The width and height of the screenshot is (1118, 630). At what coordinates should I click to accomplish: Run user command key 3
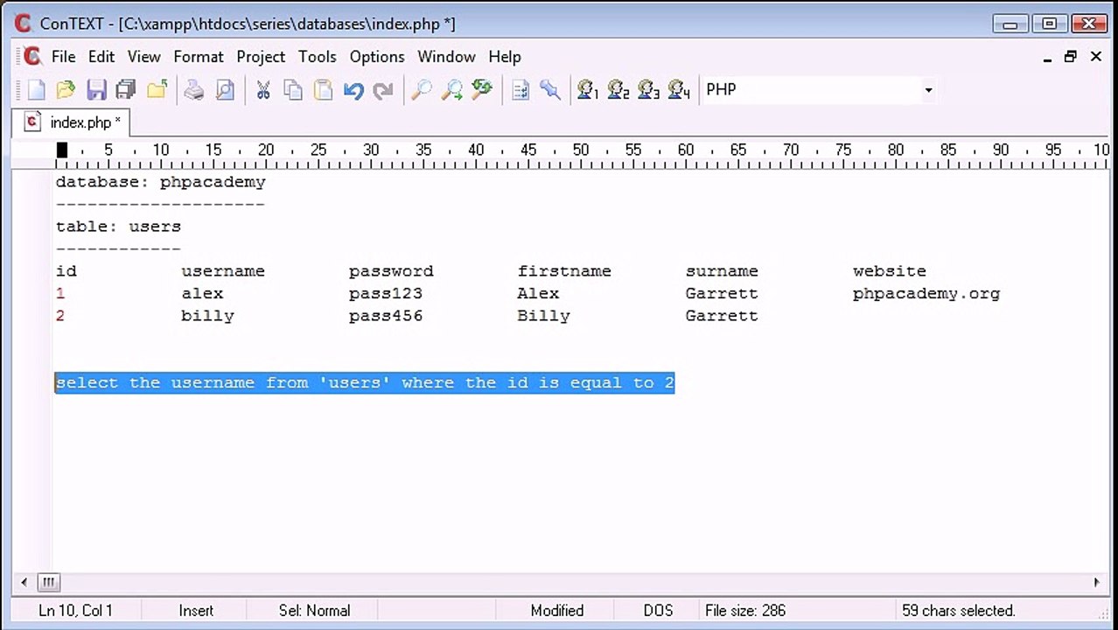pyautogui.click(x=648, y=89)
